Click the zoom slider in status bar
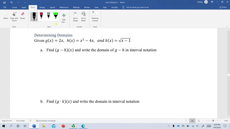Screen dimensions: 230x129 pos(213,121)
